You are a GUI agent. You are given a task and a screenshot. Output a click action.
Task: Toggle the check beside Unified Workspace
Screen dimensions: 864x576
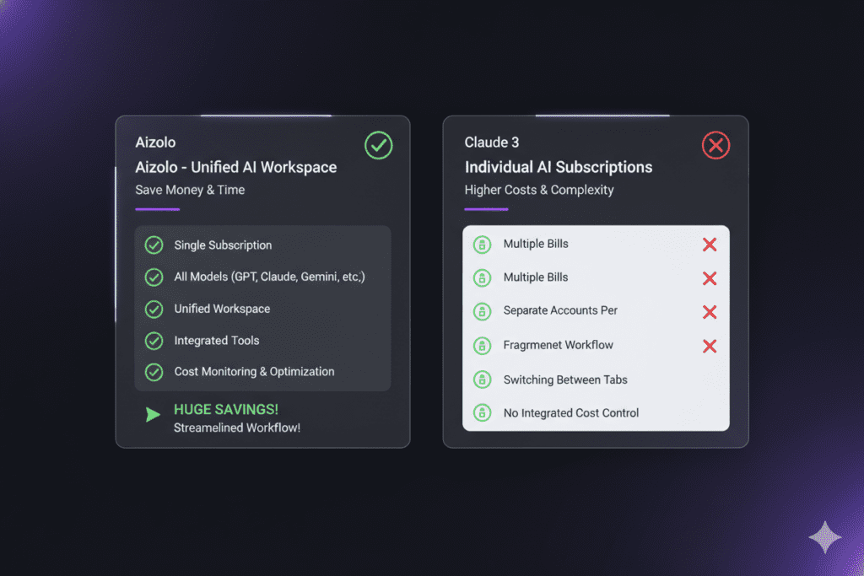click(x=154, y=309)
